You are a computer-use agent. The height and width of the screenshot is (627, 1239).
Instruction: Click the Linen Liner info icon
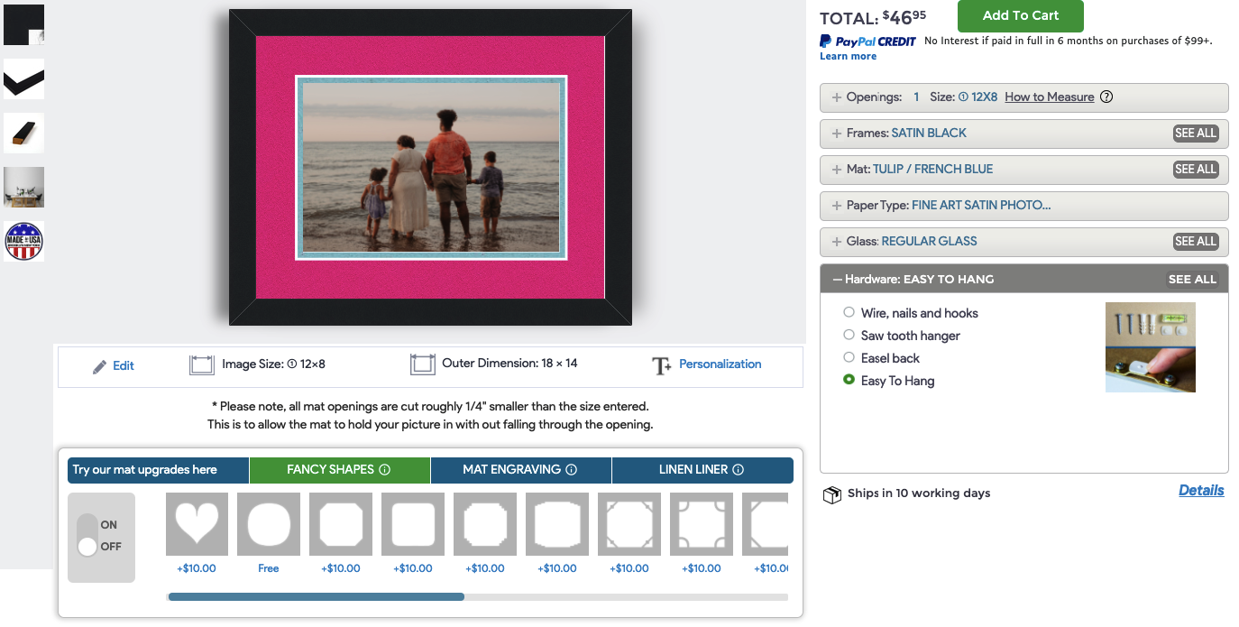pyautogui.click(x=738, y=470)
